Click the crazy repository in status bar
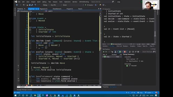The width and height of the screenshot is (173, 97). coord(140,93)
